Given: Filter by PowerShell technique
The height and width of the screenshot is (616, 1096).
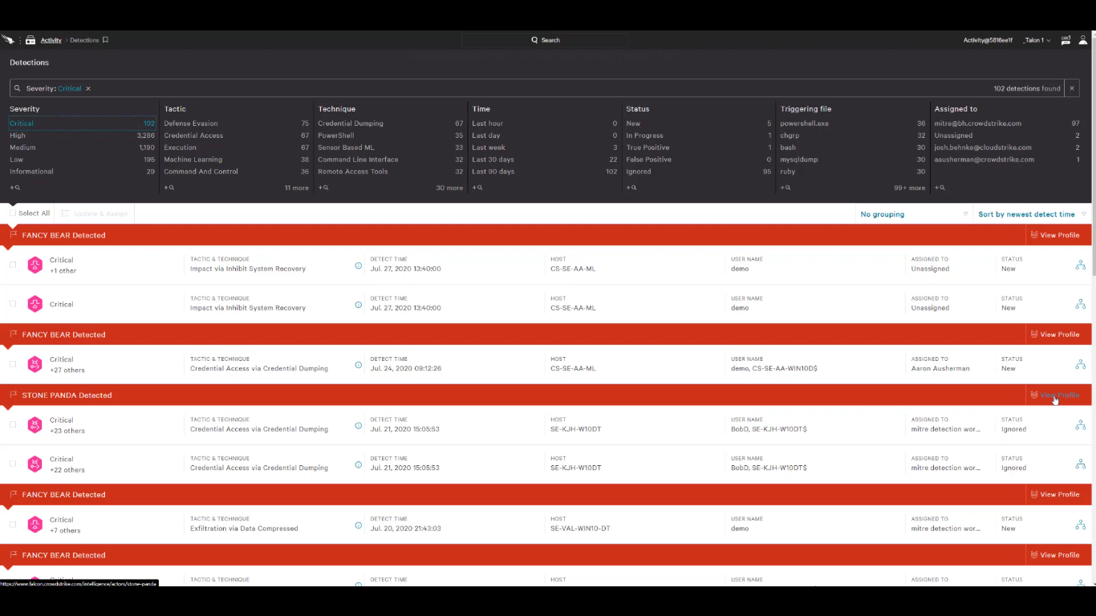Looking at the screenshot, I should [x=390, y=136].
